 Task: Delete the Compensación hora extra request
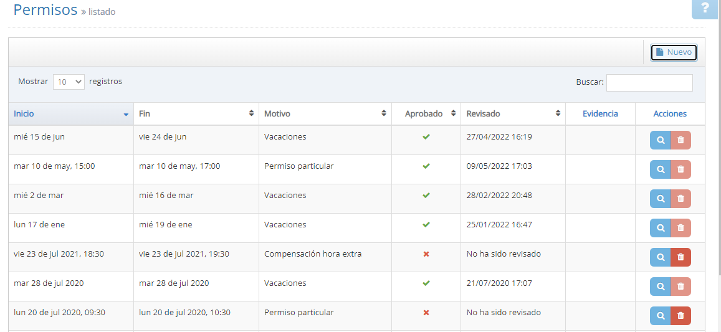(680, 257)
